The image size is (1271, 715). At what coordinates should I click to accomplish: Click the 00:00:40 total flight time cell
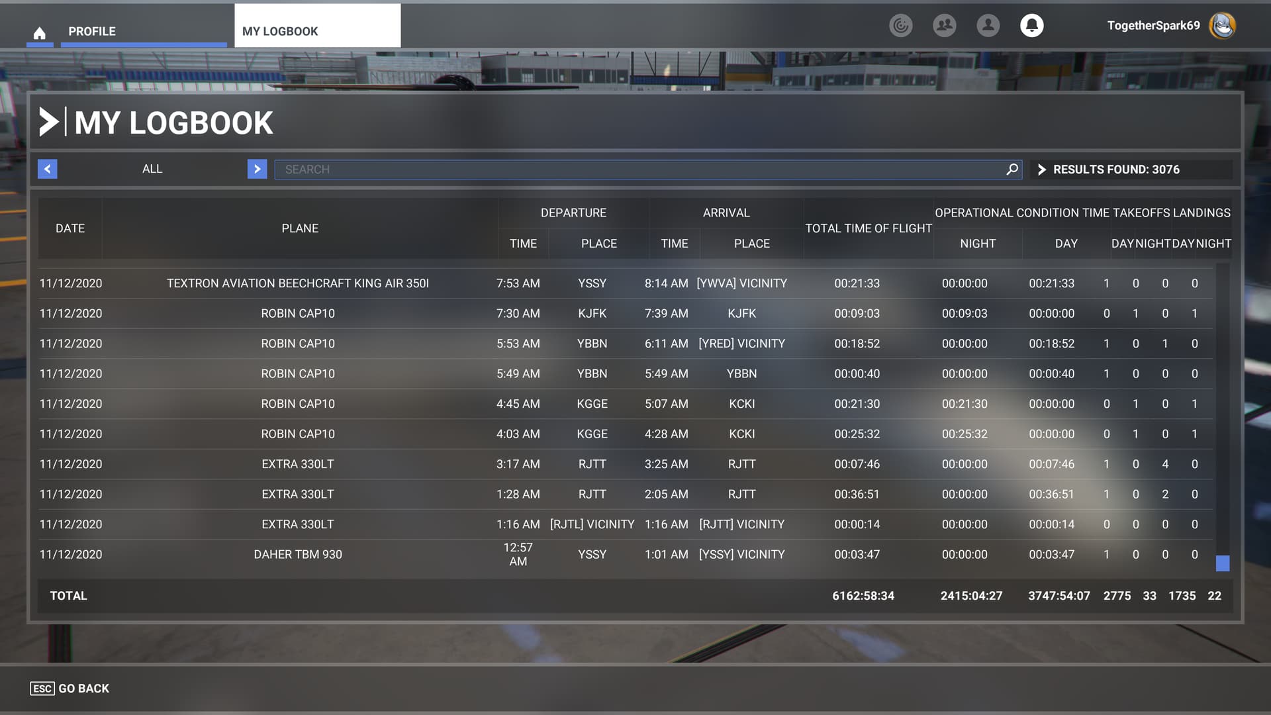point(857,374)
